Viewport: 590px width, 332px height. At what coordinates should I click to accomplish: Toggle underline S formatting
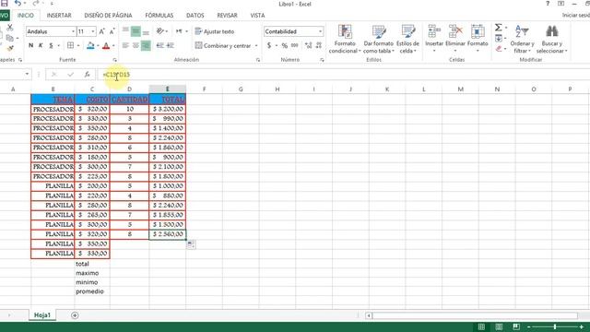pos(51,45)
